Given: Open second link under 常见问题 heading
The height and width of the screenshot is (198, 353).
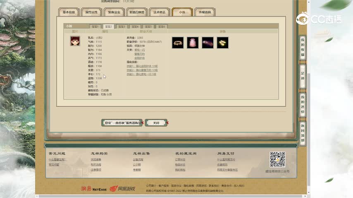Looking at the screenshot, I should coord(54,165).
